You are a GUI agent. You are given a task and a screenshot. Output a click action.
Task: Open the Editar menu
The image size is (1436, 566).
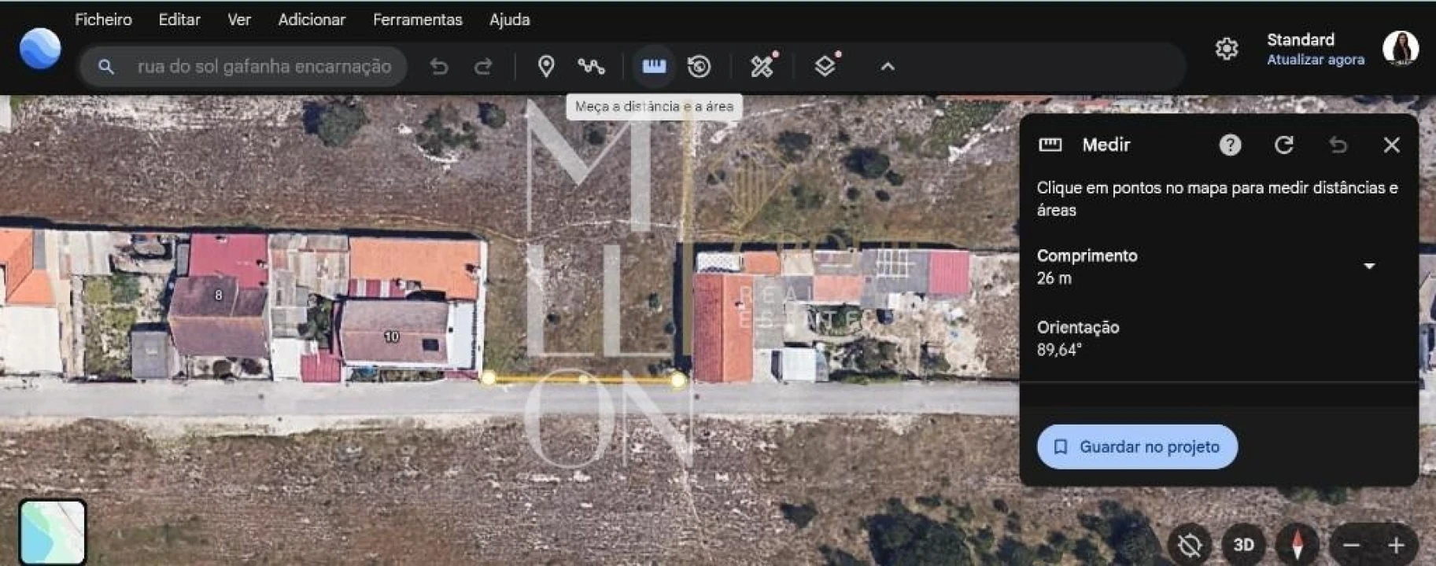[x=179, y=20]
